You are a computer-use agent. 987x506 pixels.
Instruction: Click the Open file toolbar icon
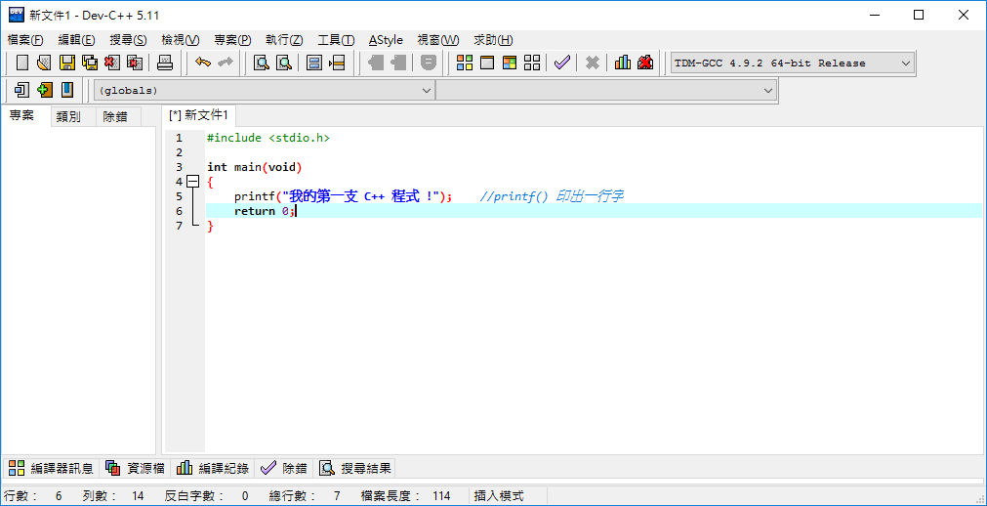[x=43, y=63]
